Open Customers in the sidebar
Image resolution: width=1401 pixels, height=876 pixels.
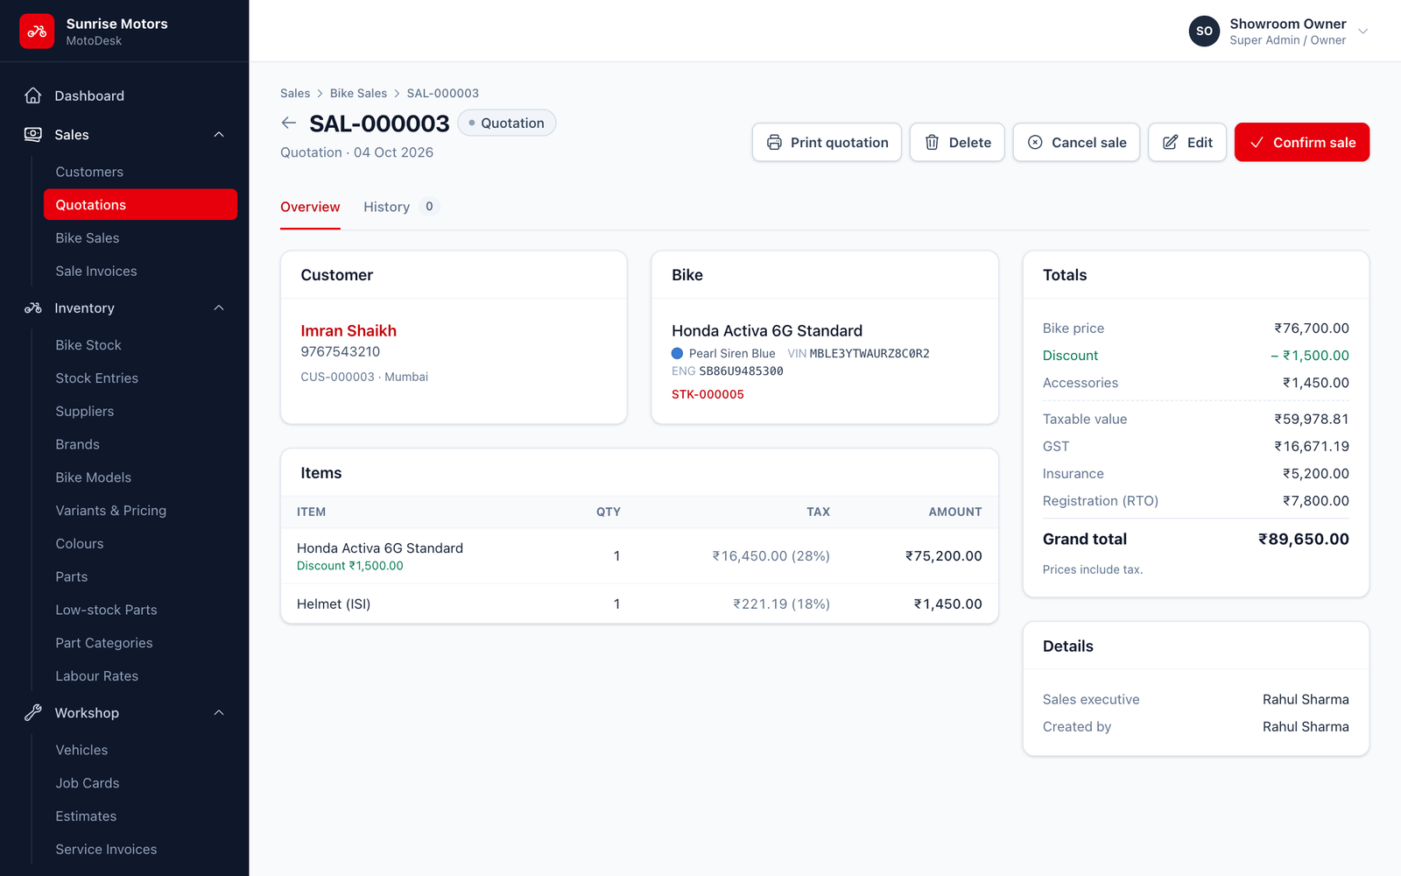tap(140, 172)
